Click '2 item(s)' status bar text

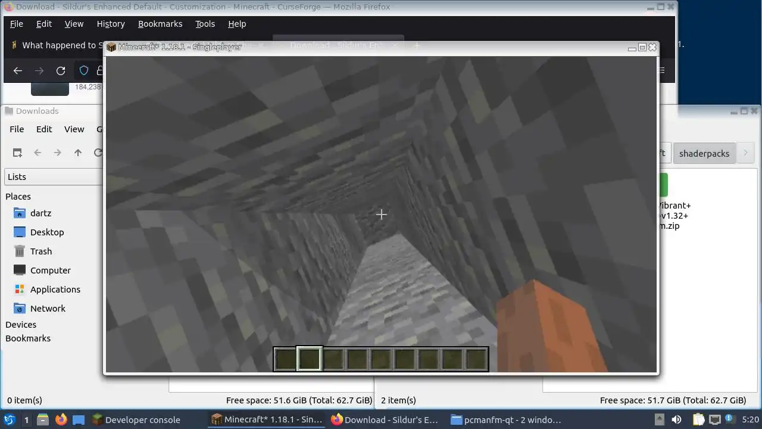click(398, 400)
